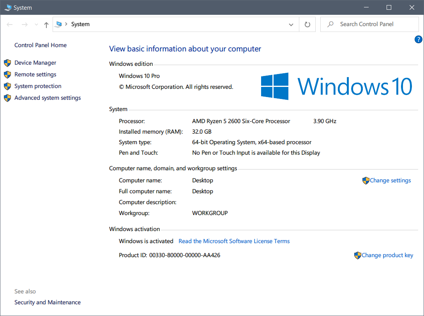Focus the Search Control Panel field
424x316 pixels.
pyautogui.click(x=369, y=24)
